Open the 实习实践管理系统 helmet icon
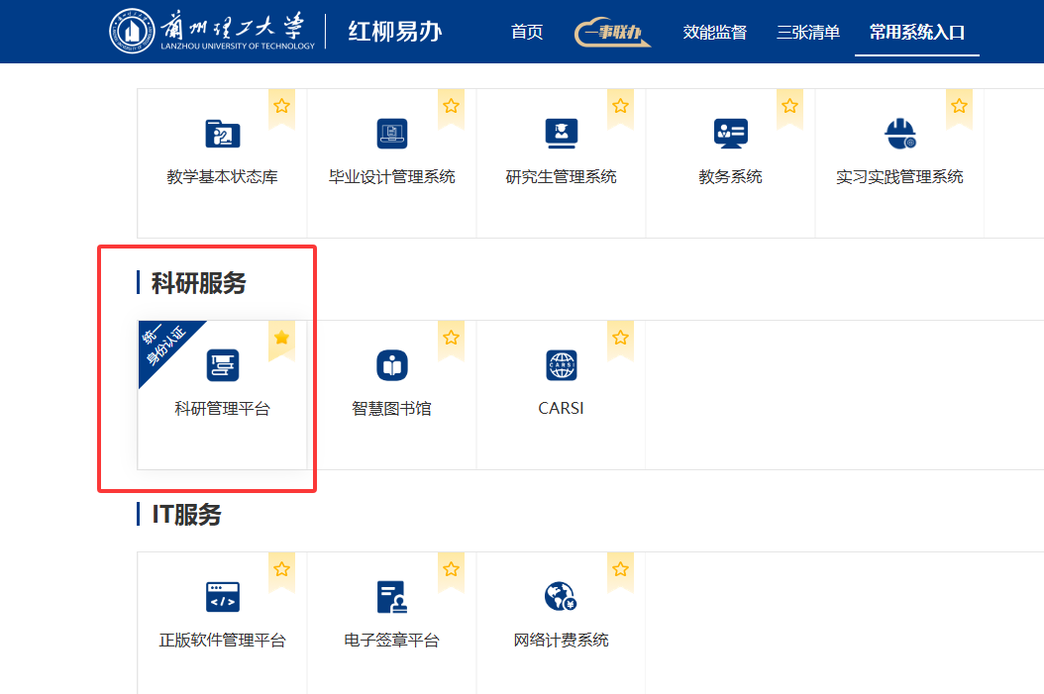This screenshot has width=1044, height=694. (899, 134)
